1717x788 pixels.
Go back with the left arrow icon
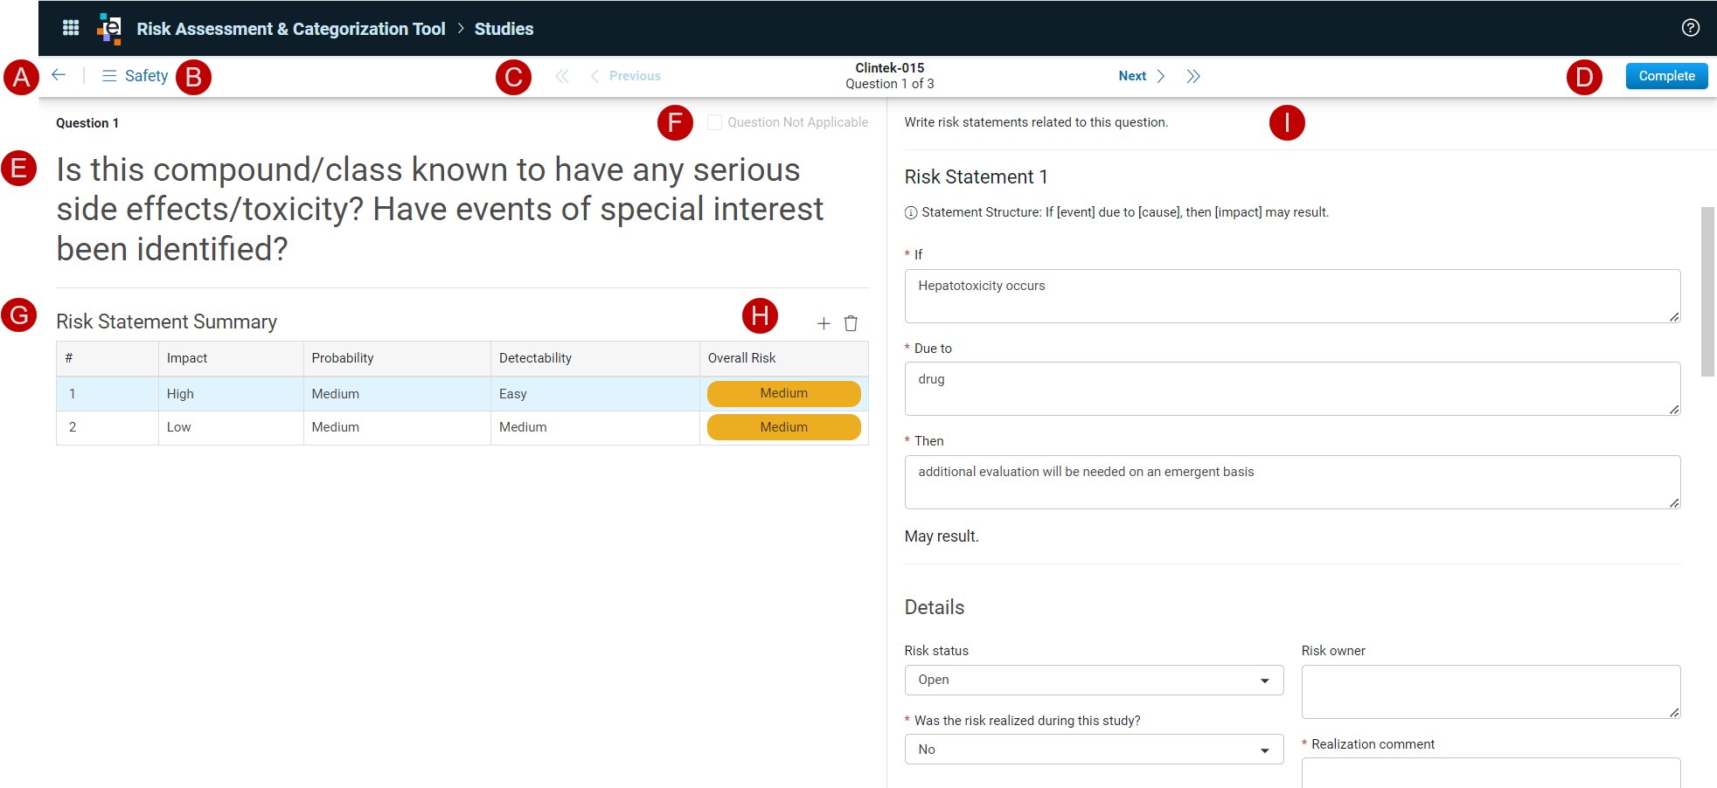click(x=59, y=75)
